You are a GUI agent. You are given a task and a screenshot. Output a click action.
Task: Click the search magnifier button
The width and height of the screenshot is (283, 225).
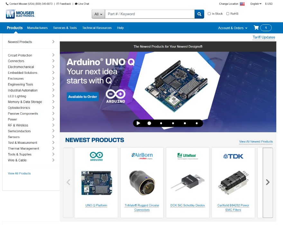coord(199,14)
